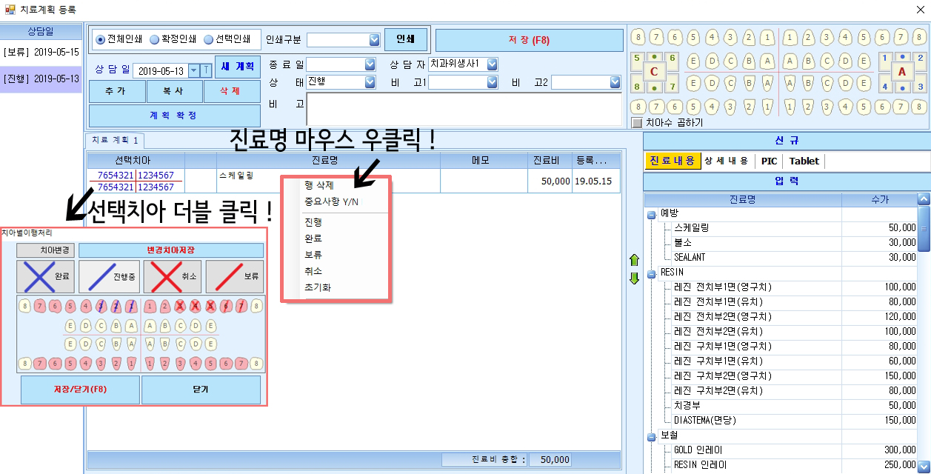
Task: Select bottom-row rightmost tooth 8 in main chart
Action: pos(920,107)
